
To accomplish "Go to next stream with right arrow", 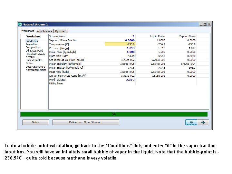I will pyautogui.click(x=203, y=122).
